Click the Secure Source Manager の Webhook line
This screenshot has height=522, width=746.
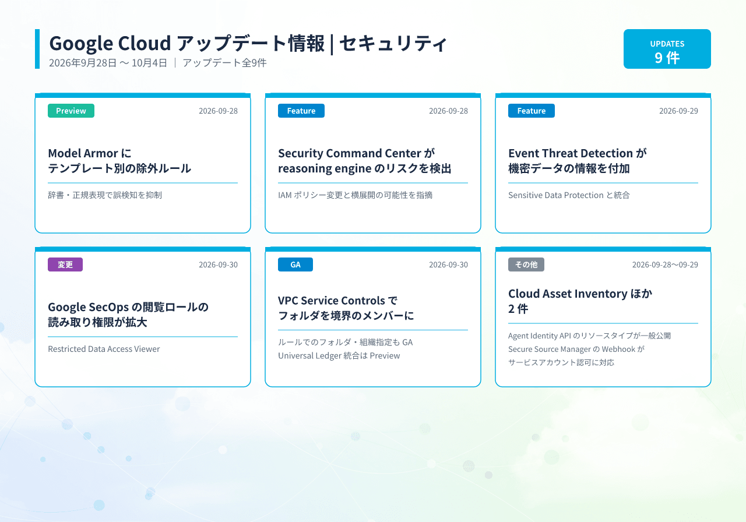tap(576, 349)
